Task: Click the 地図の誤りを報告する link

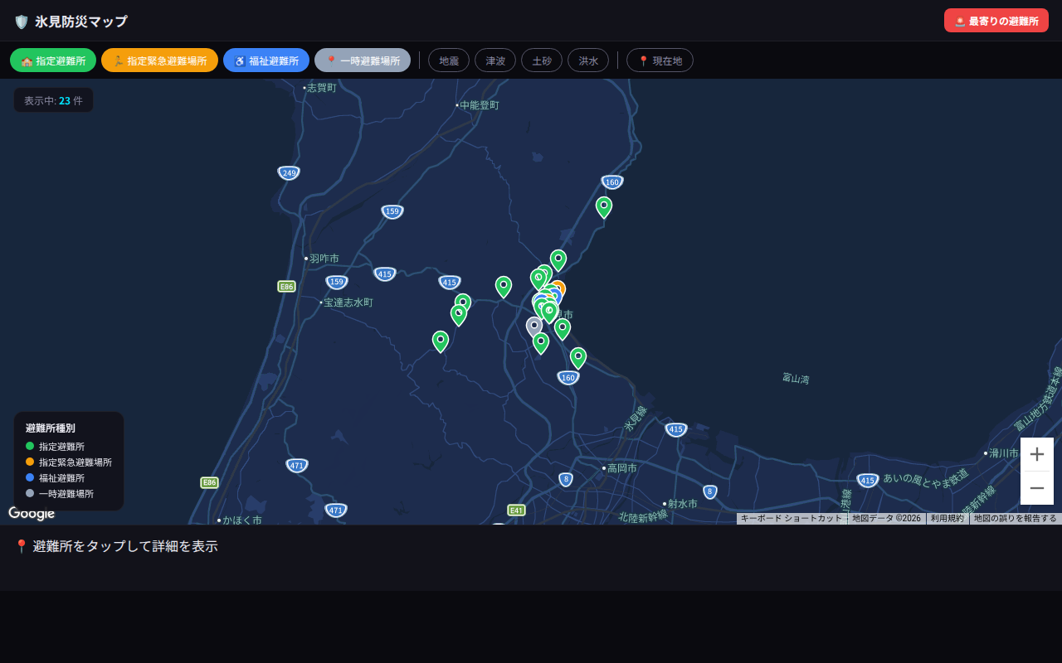Action: click(x=1016, y=518)
